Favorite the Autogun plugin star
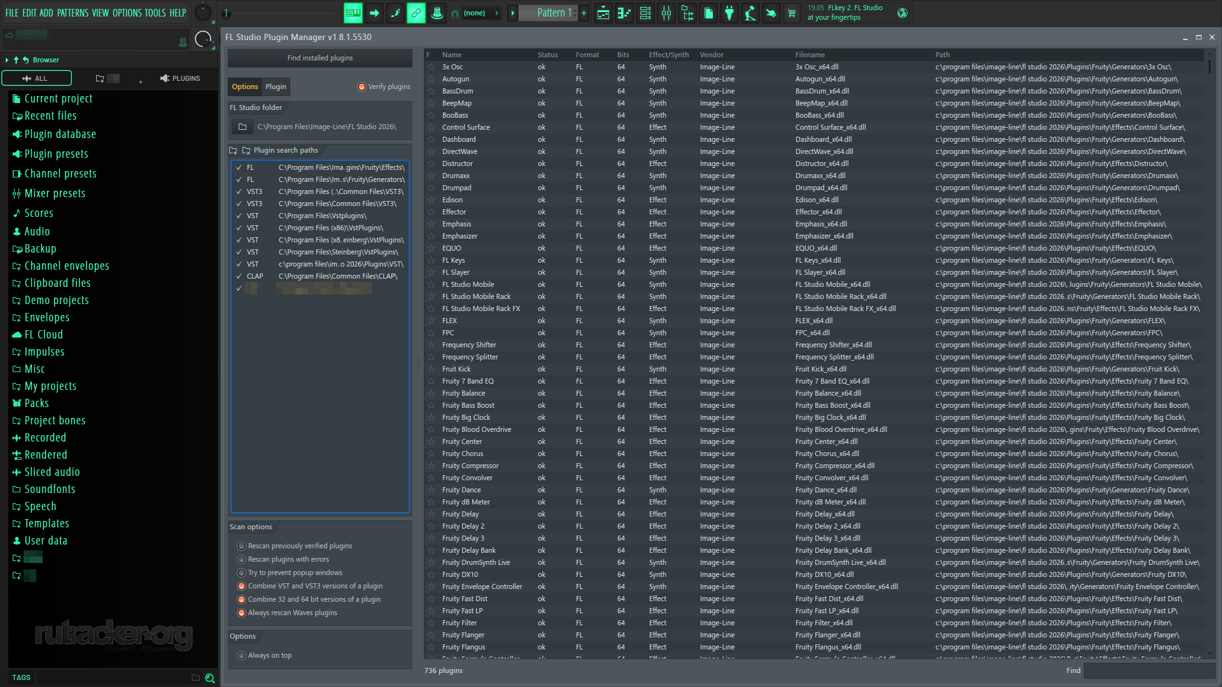This screenshot has height=687, width=1222. (432, 79)
